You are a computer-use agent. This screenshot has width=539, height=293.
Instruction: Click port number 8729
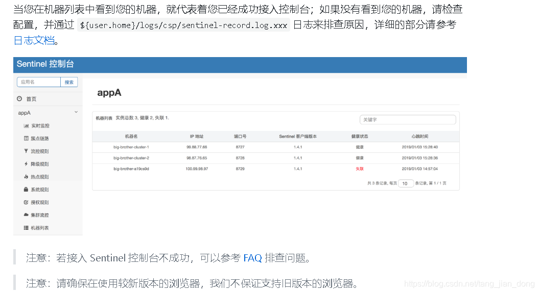click(240, 169)
